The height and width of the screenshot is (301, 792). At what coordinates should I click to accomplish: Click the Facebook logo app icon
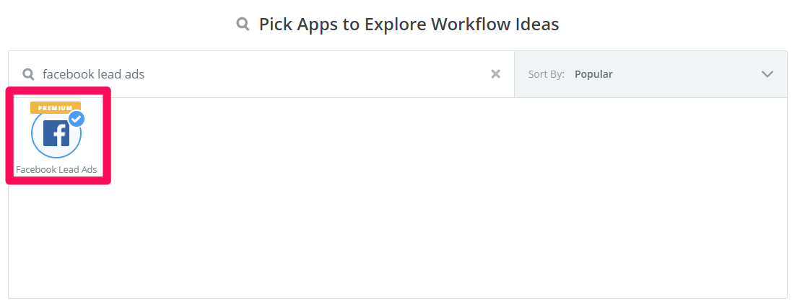56,134
